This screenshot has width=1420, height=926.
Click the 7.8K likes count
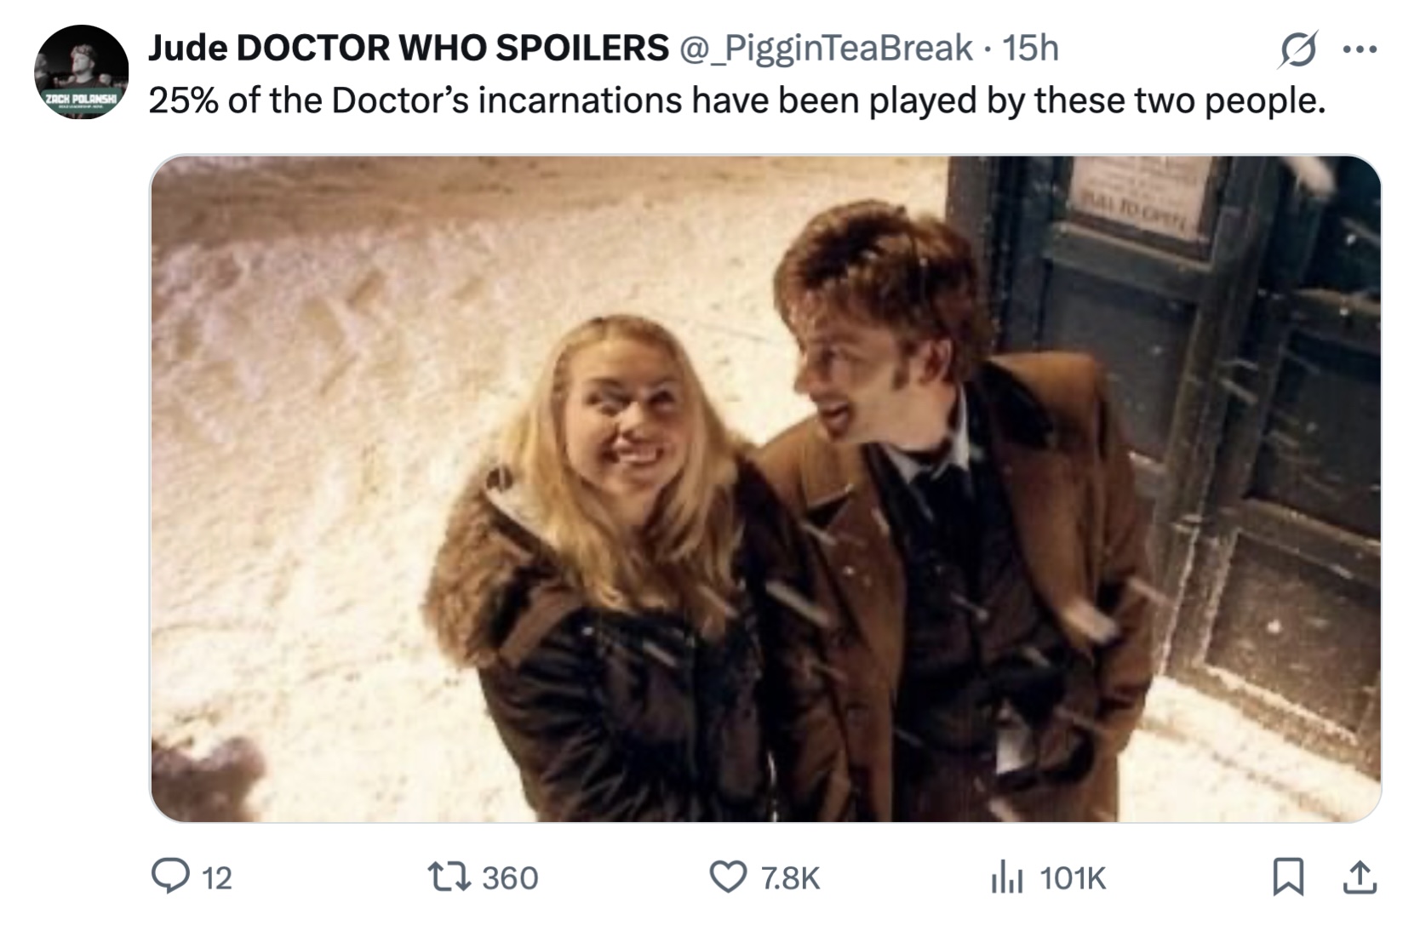790,877
